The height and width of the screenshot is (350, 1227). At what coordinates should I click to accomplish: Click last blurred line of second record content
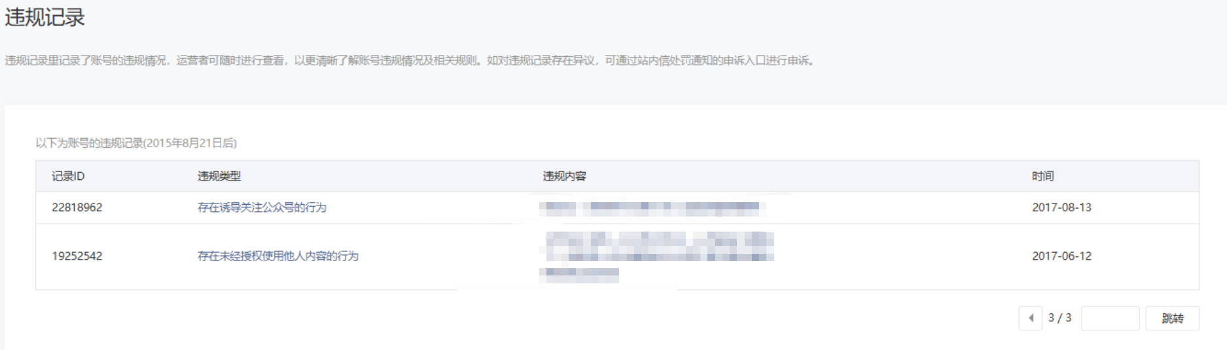coord(579,275)
